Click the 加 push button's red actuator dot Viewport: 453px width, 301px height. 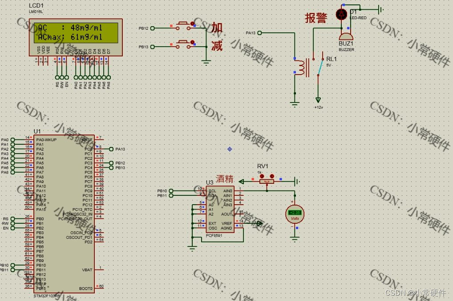pos(192,24)
